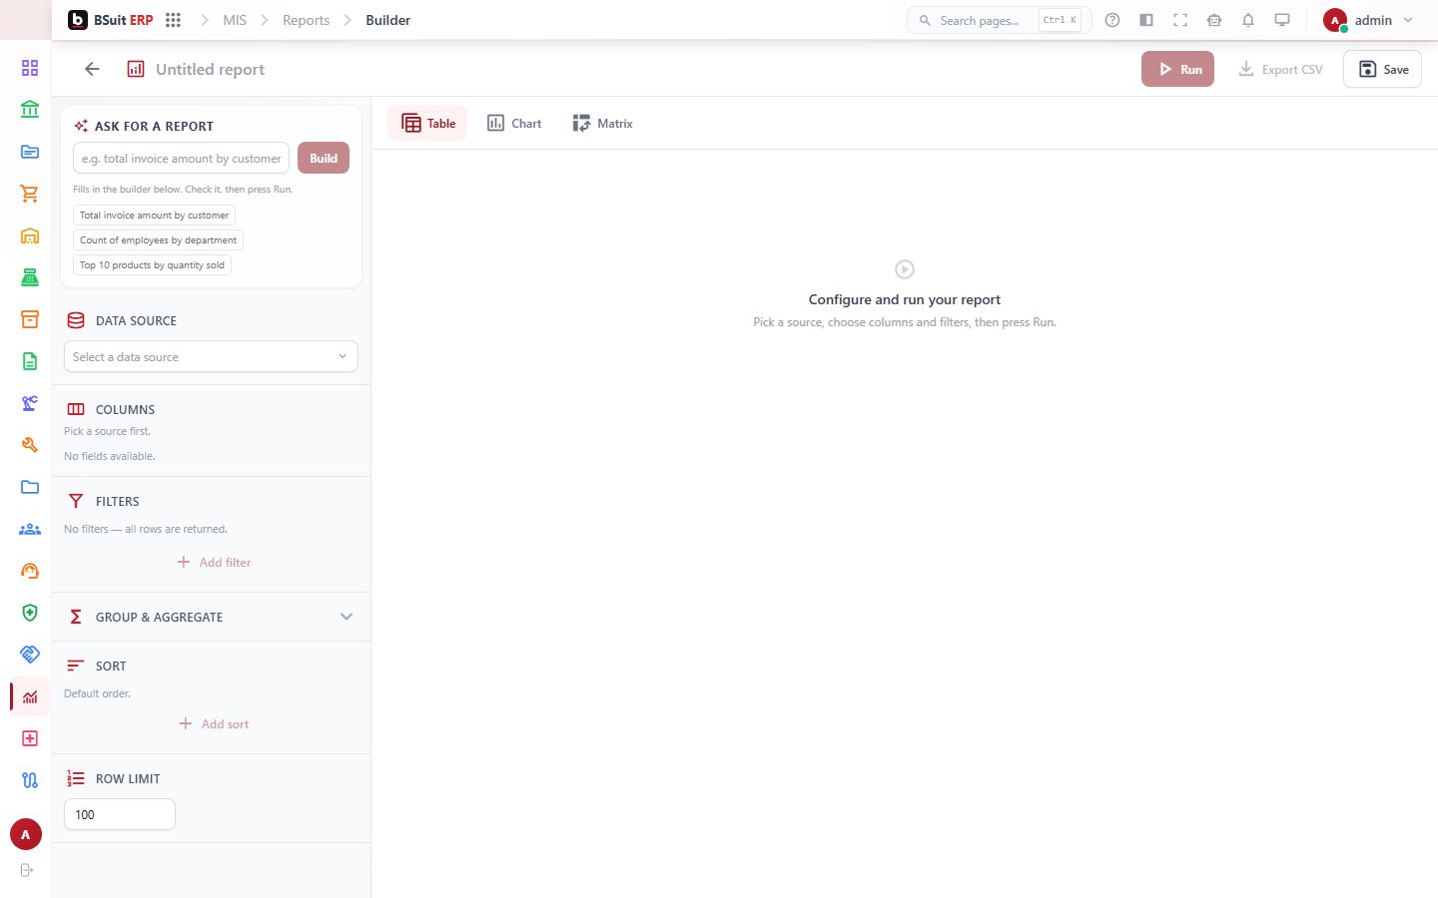Open the handshake module icon in sidebar
Image resolution: width=1438 pixels, height=898 pixels.
30,655
